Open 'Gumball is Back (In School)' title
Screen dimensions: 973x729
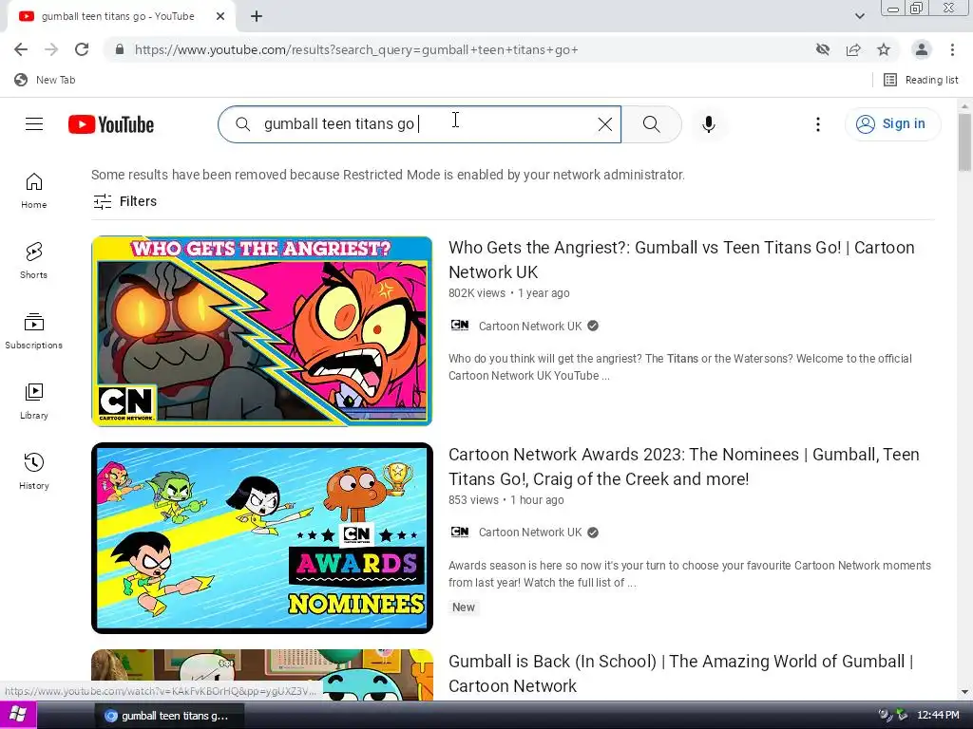[680, 674]
